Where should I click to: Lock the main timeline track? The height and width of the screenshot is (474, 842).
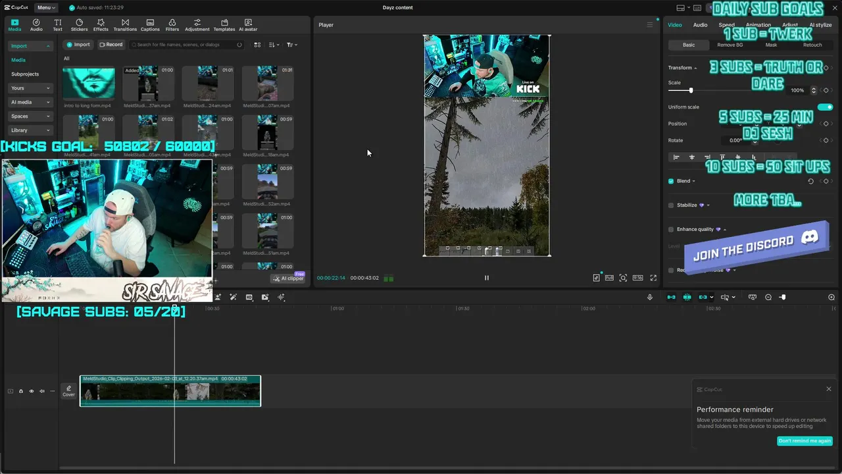(20, 391)
